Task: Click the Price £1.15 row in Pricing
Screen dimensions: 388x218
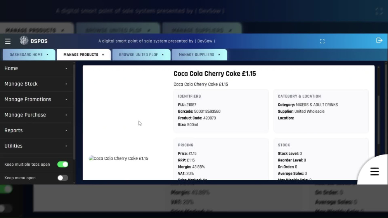Action: [187, 154]
